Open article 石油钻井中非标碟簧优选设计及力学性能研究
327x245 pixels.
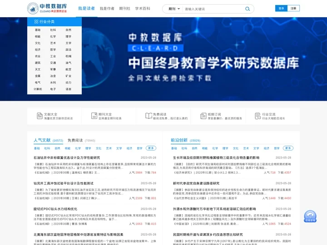[67, 158]
